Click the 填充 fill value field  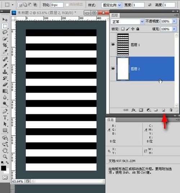point(166,29)
